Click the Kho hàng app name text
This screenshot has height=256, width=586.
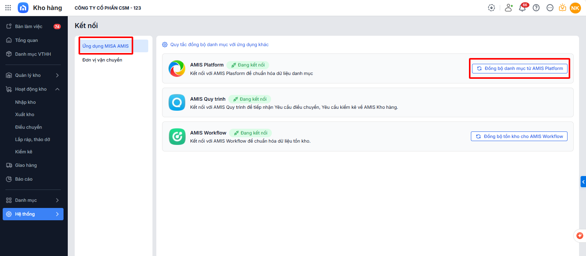point(47,8)
